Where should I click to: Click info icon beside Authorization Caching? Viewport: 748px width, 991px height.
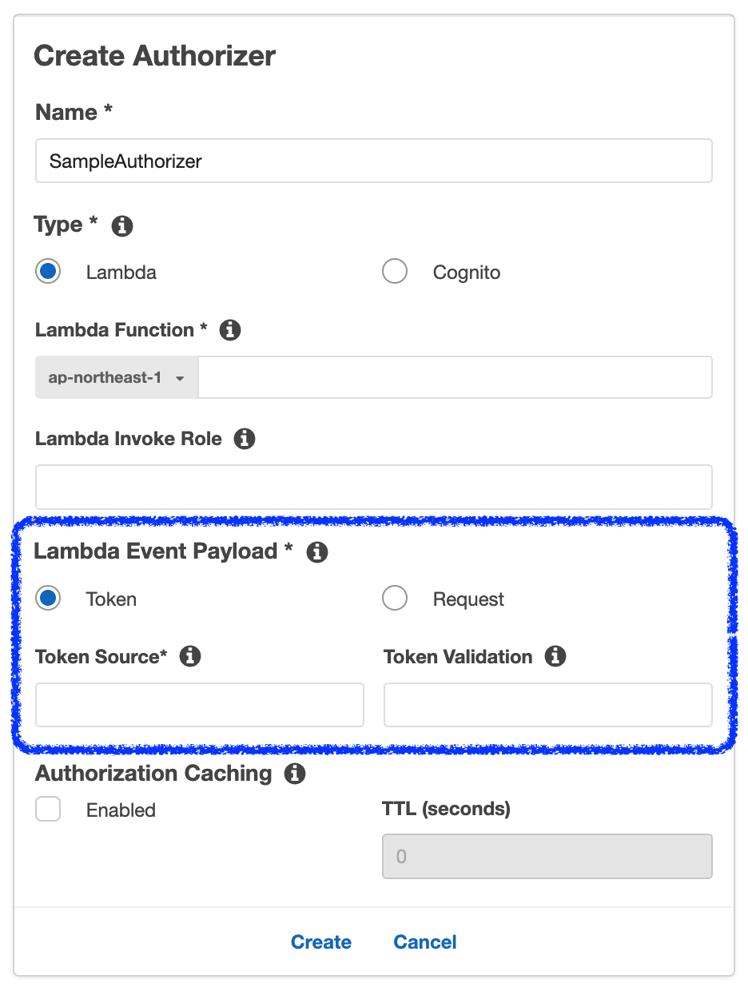point(295,774)
